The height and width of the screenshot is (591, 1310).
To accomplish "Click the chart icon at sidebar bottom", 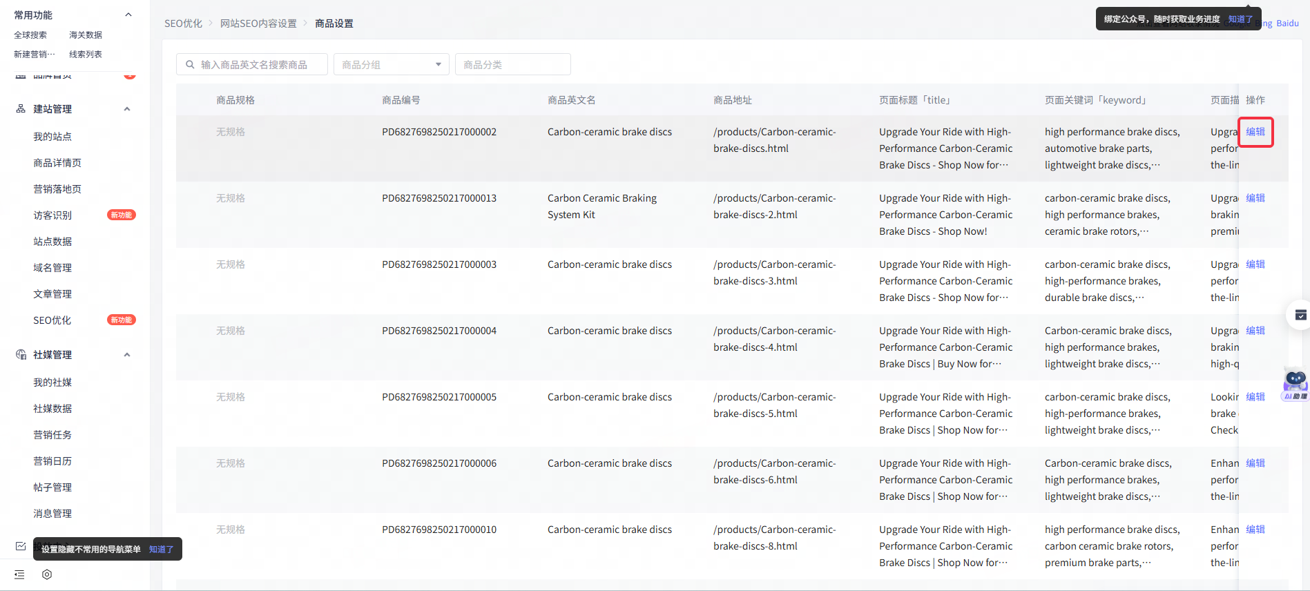I will pyautogui.click(x=21, y=546).
